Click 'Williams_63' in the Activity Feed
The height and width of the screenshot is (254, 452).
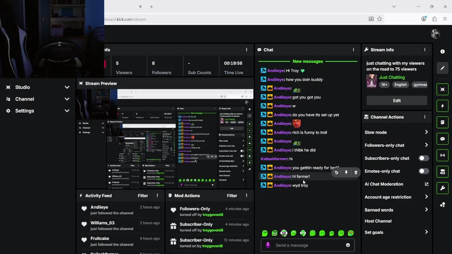point(102,223)
